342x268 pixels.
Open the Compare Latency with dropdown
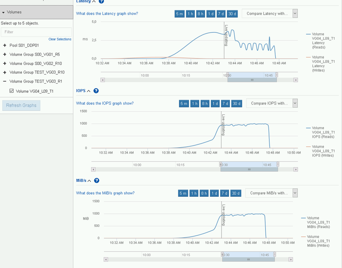tap(270, 14)
